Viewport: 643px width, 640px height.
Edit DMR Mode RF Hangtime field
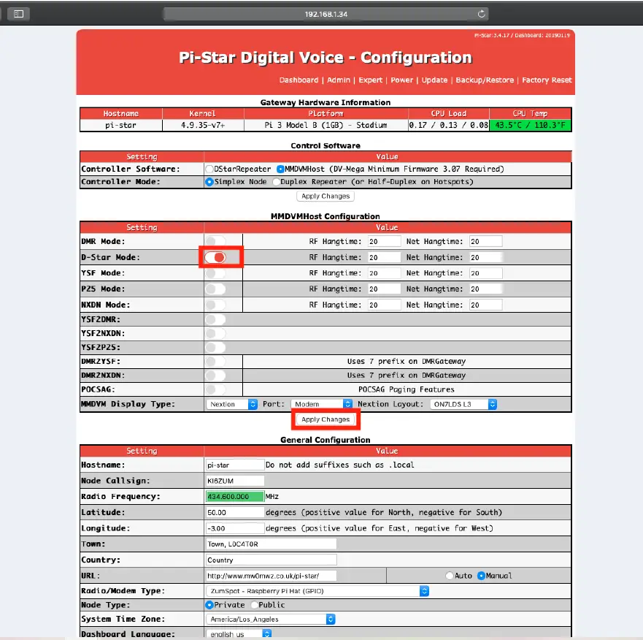[x=384, y=241]
